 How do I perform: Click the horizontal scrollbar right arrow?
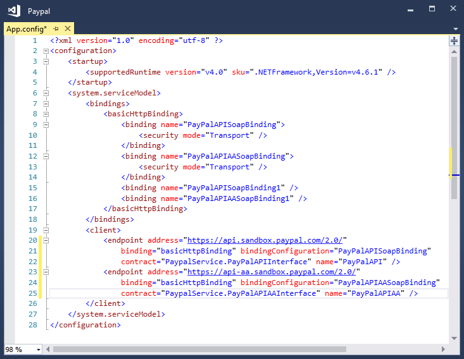point(444,349)
